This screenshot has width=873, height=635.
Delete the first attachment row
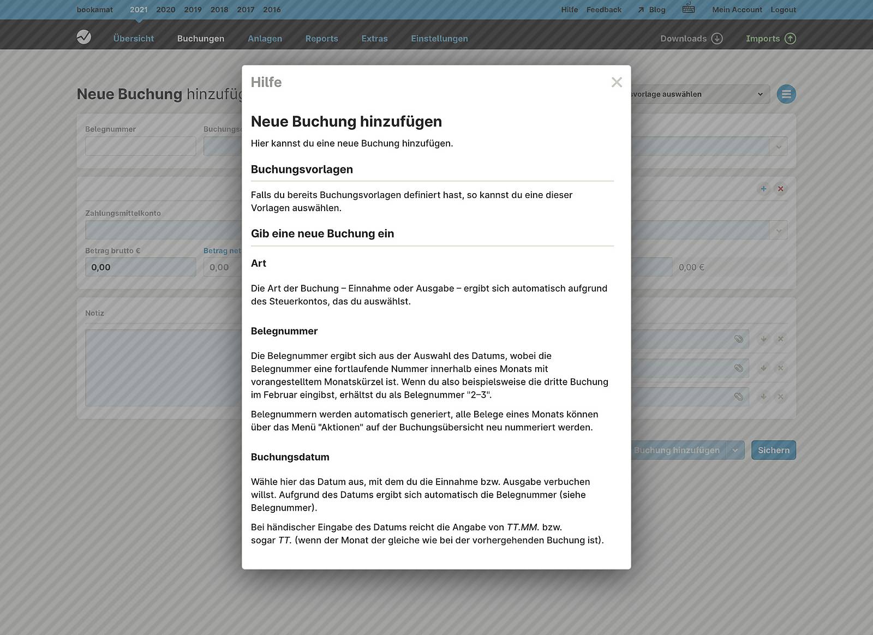click(780, 339)
